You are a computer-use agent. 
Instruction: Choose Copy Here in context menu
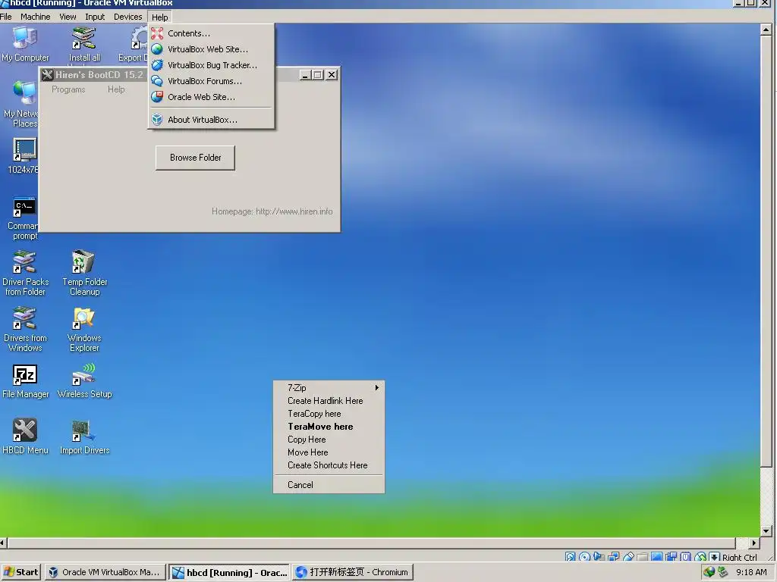click(x=329, y=439)
